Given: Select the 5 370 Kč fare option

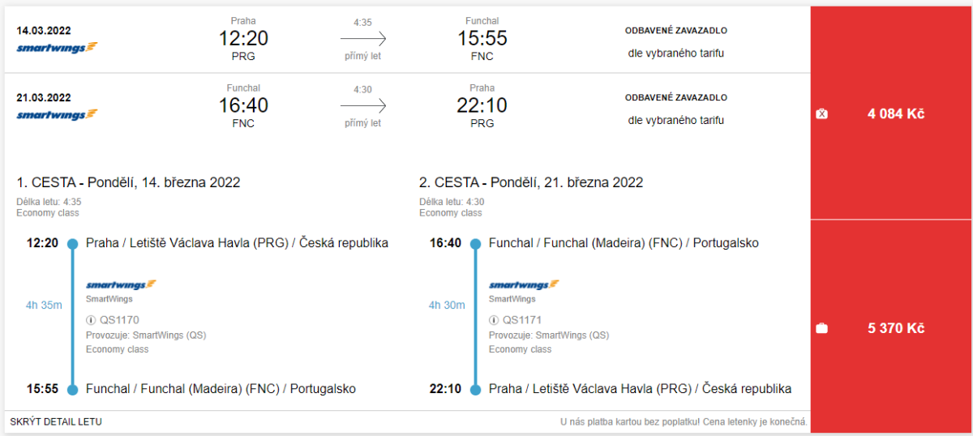Looking at the screenshot, I should pos(895,328).
